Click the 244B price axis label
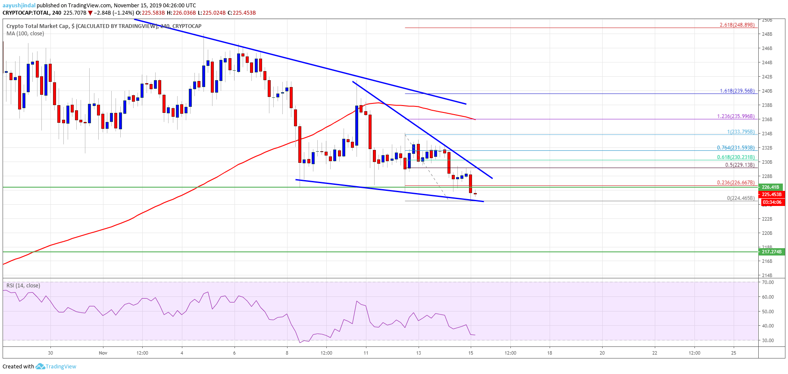Viewport: 788px width, 374px height. pyautogui.click(x=767, y=62)
